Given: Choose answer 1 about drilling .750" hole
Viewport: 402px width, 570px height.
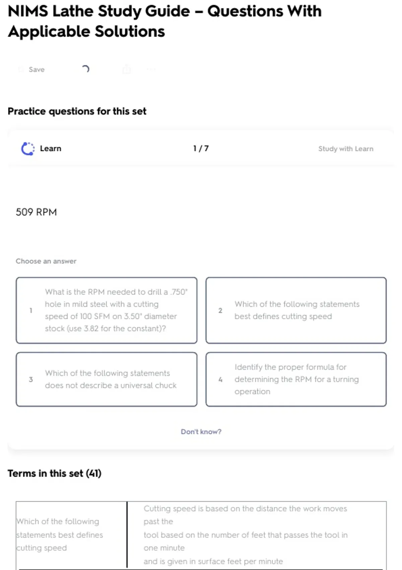Looking at the screenshot, I should pos(107,310).
